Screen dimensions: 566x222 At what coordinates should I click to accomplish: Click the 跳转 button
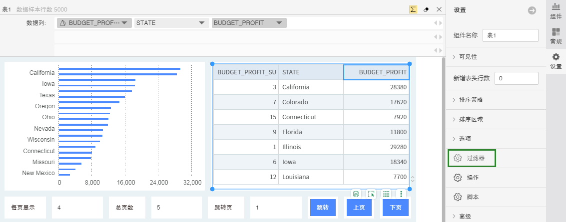(x=322, y=208)
